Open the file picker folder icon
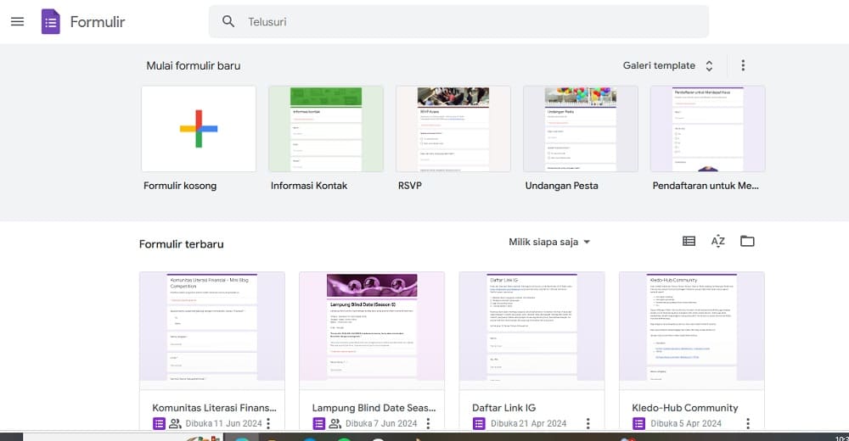The width and height of the screenshot is (849, 441). 747,242
